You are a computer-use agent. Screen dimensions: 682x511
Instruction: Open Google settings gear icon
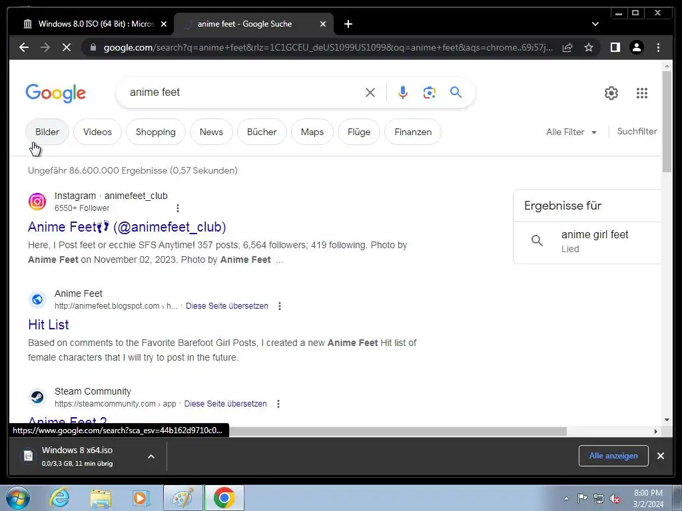[x=611, y=93]
